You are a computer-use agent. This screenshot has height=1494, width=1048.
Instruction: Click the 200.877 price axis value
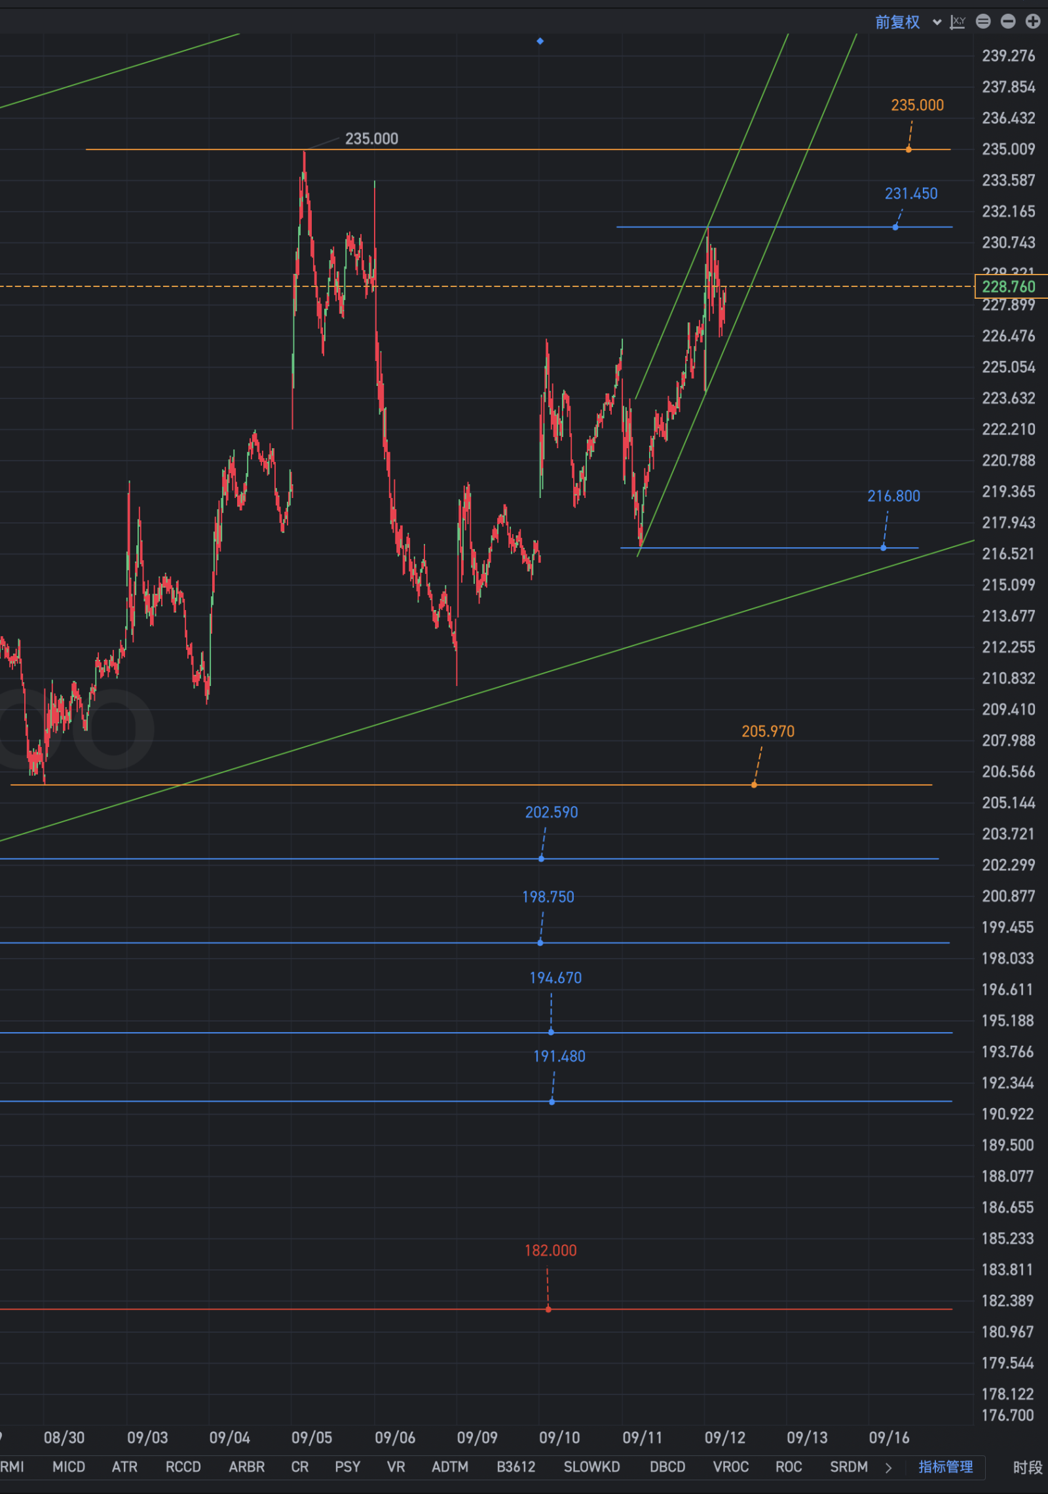[1009, 896]
